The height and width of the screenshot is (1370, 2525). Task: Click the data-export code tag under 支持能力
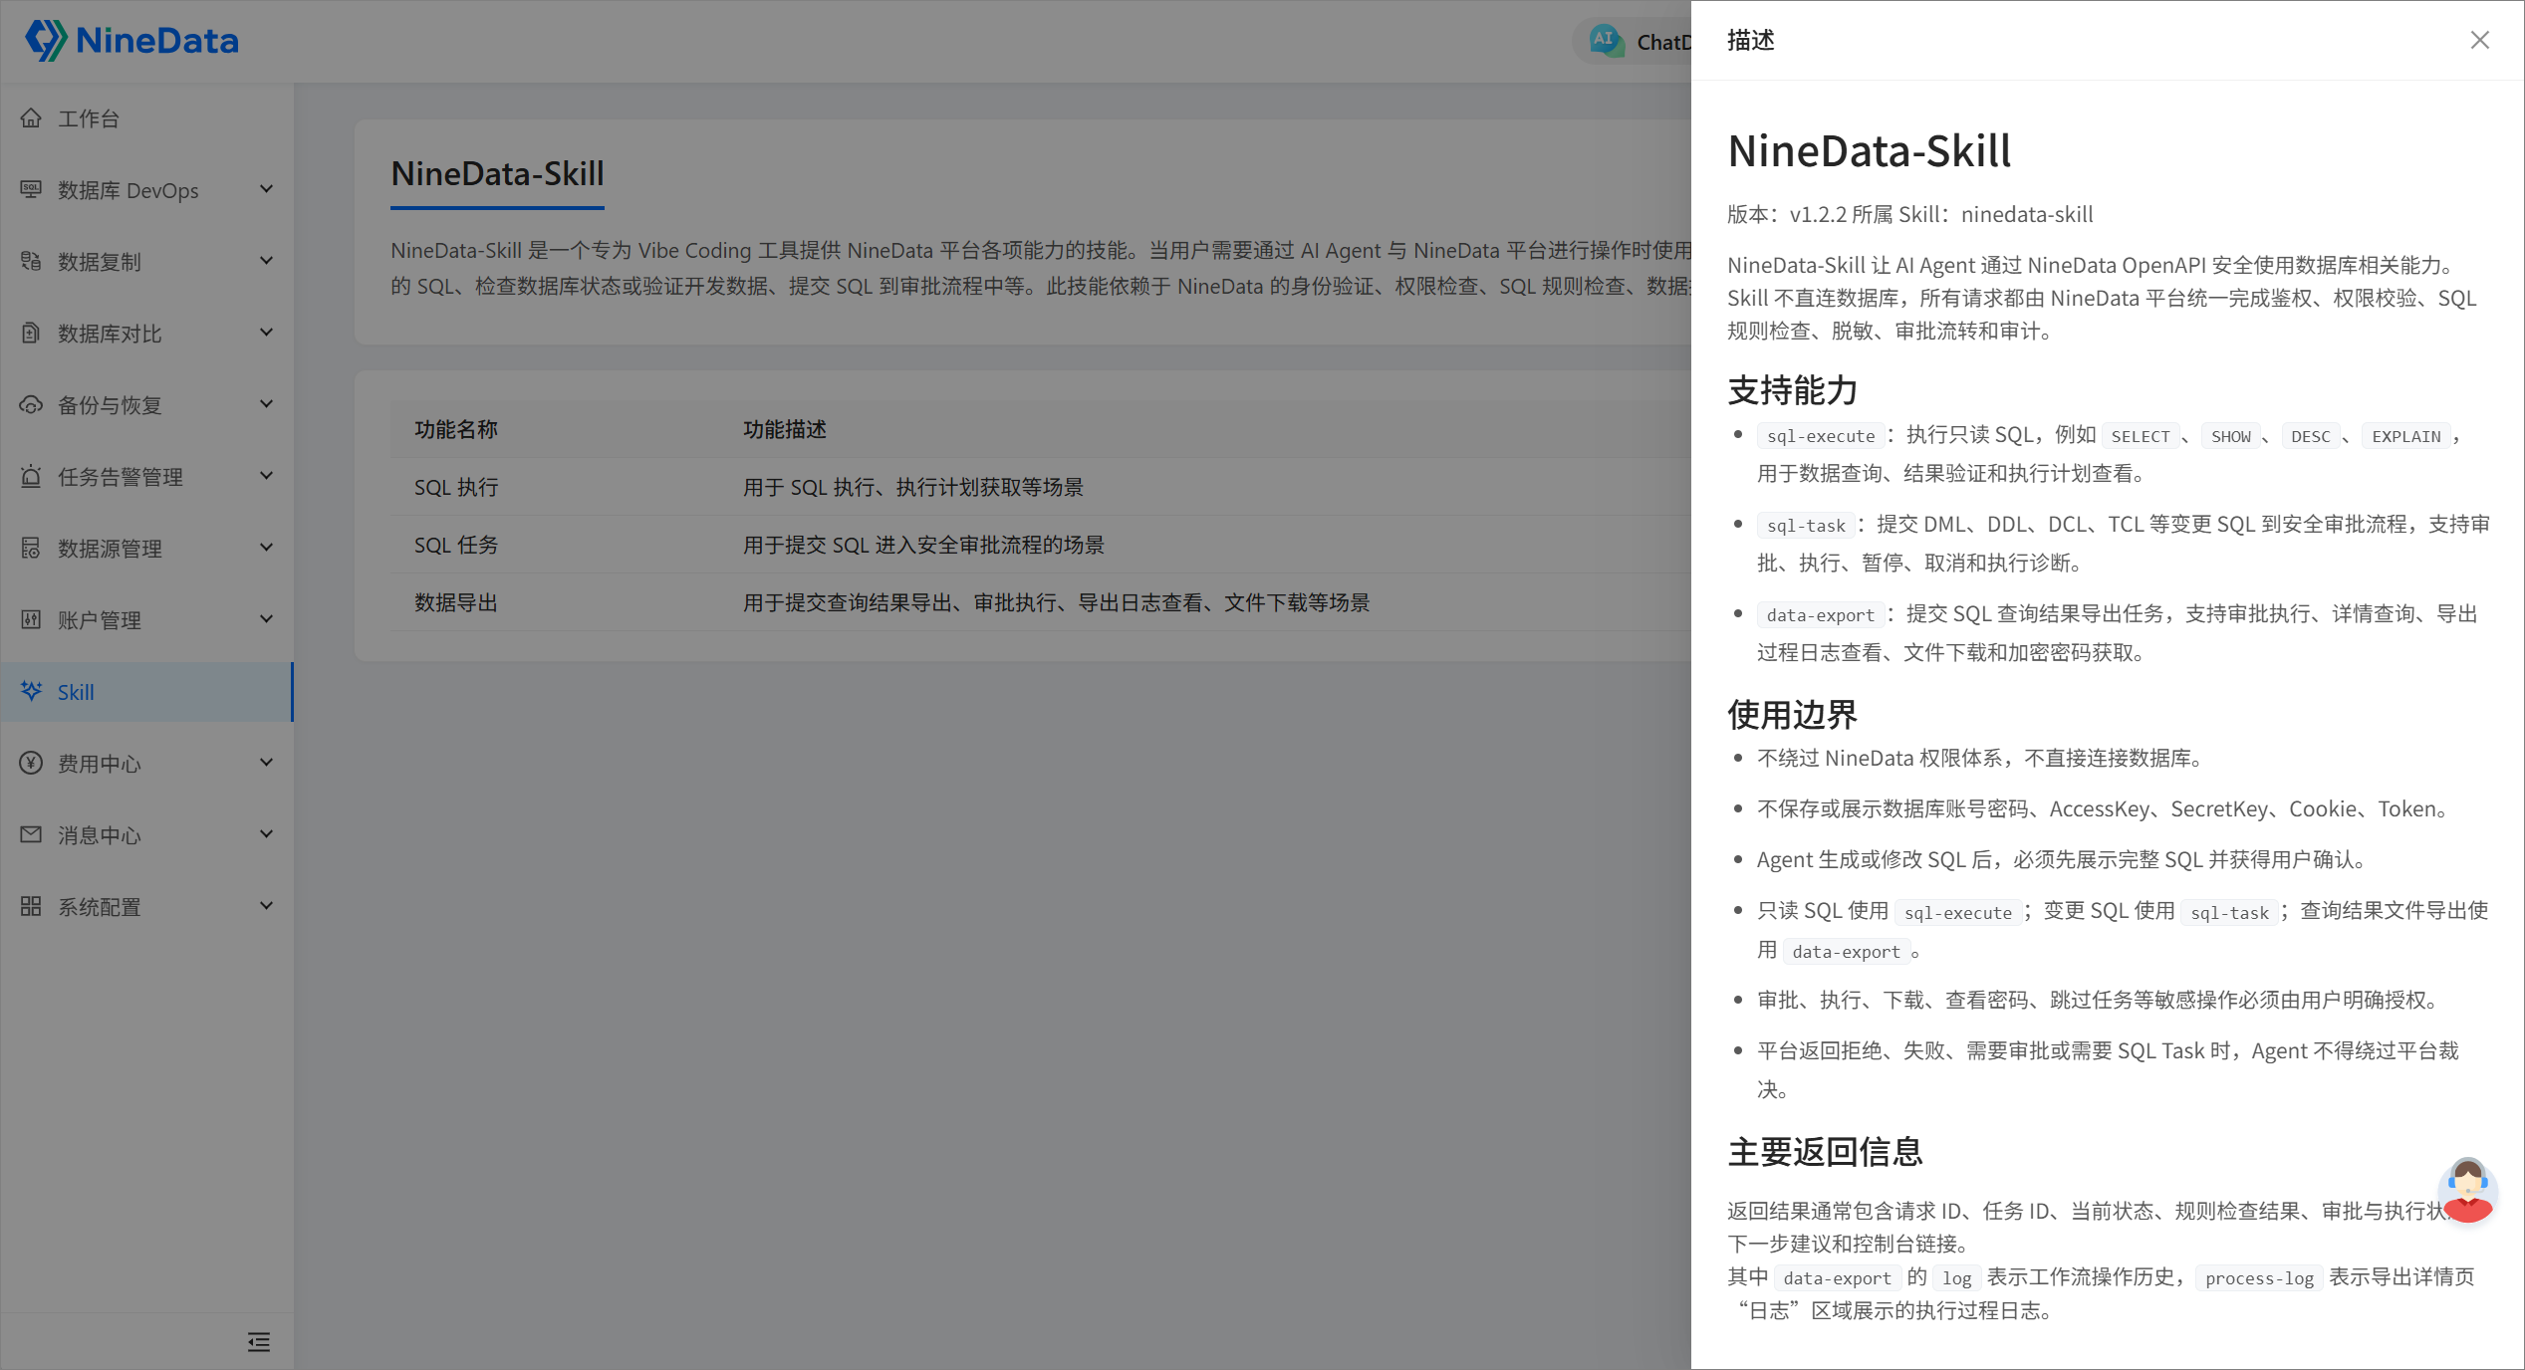coord(1821,615)
